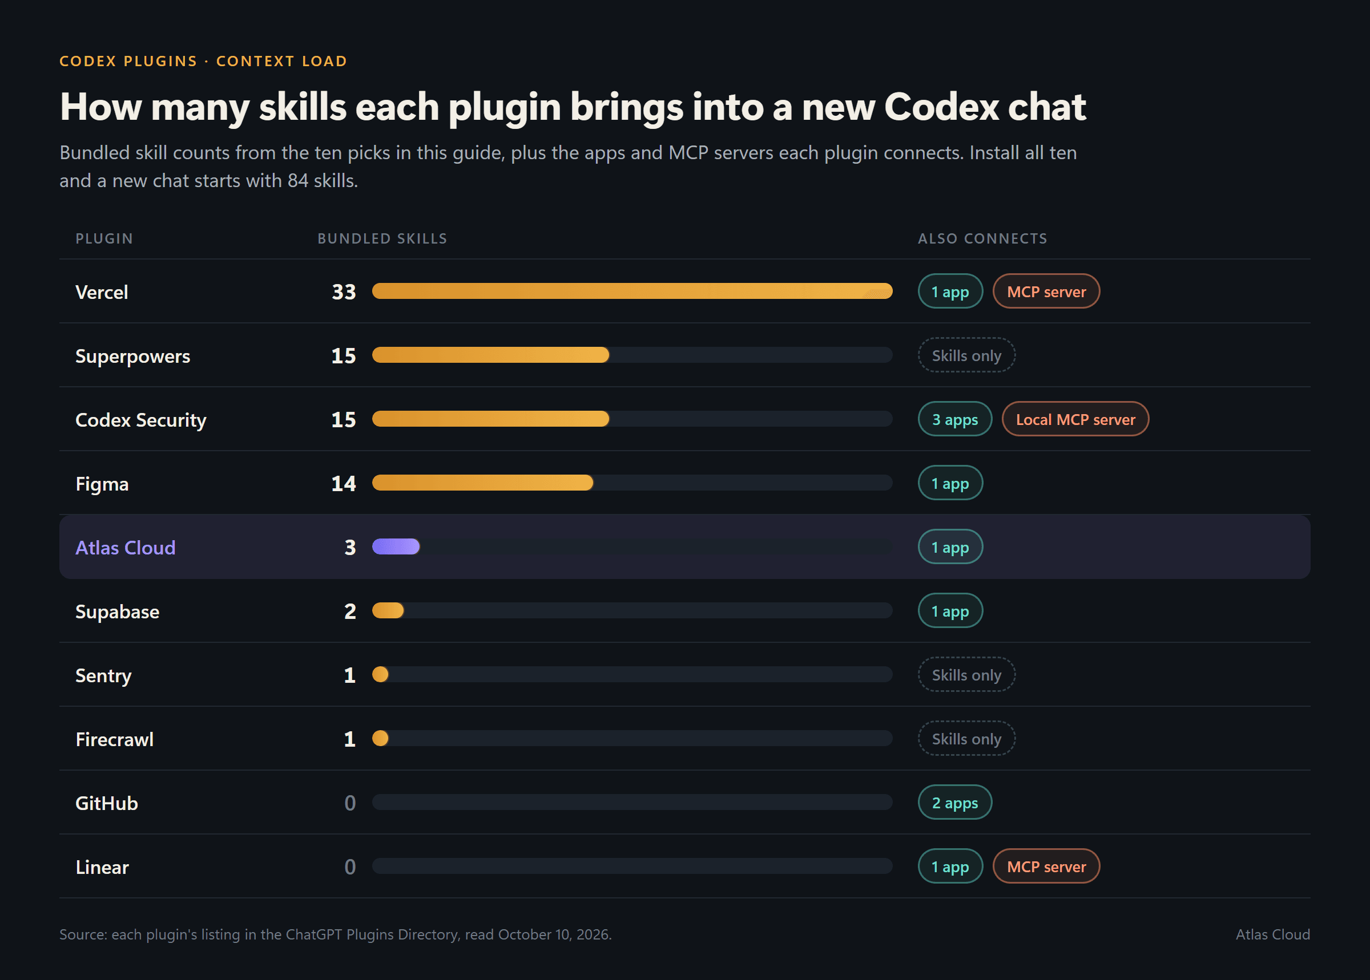Click the BUNDLED SKILLS column header
The width and height of the screenshot is (1370, 980).
pyautogui.click(x=382, y=238)
